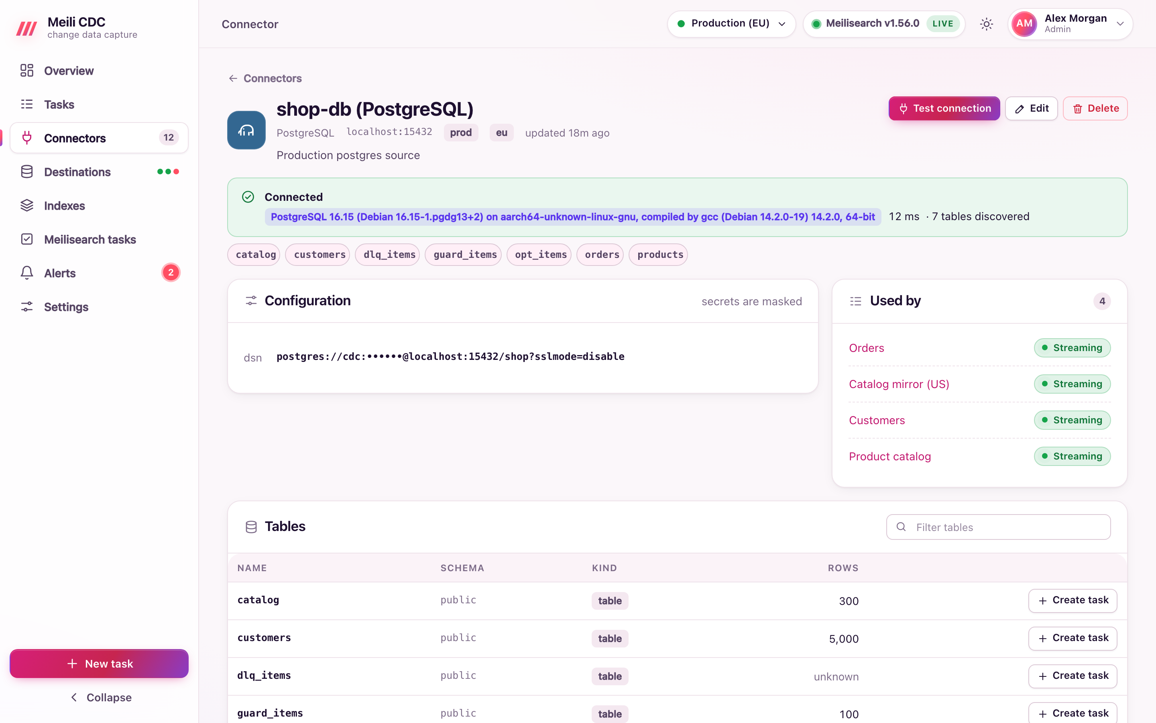1156x723 pixels.
Task: Create task for catalog table
Action: click(x=1073, y=600)
